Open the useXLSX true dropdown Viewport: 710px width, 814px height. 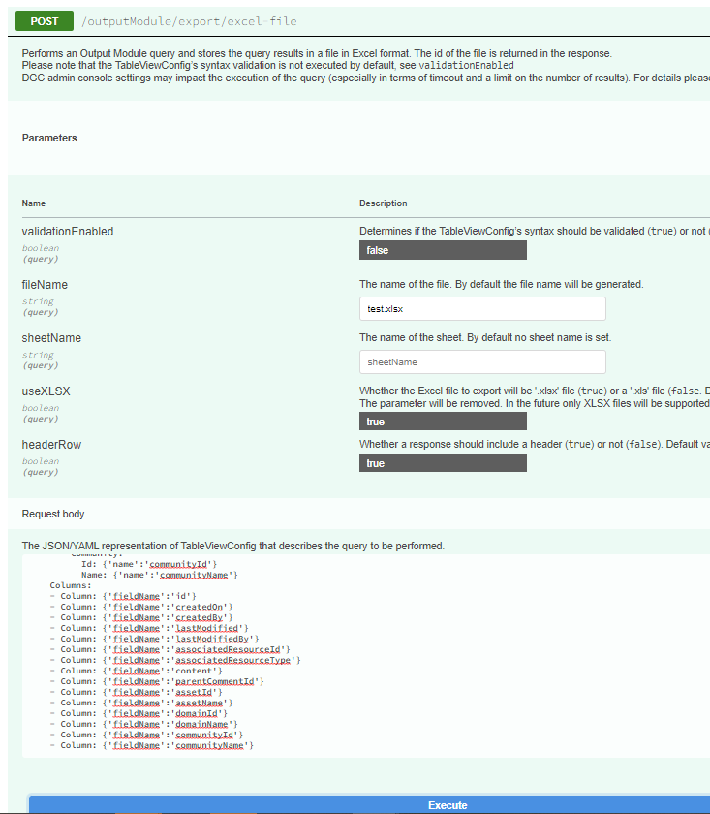[x=443, y=422]
